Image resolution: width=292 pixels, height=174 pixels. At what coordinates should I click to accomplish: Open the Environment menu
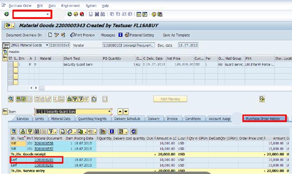coord(70,6)
